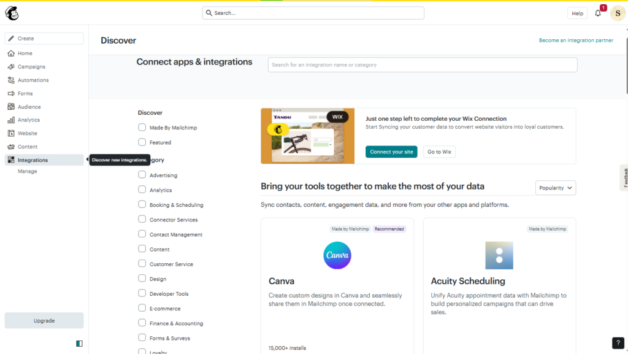Click the integration name search field

[x=423, y=65]
